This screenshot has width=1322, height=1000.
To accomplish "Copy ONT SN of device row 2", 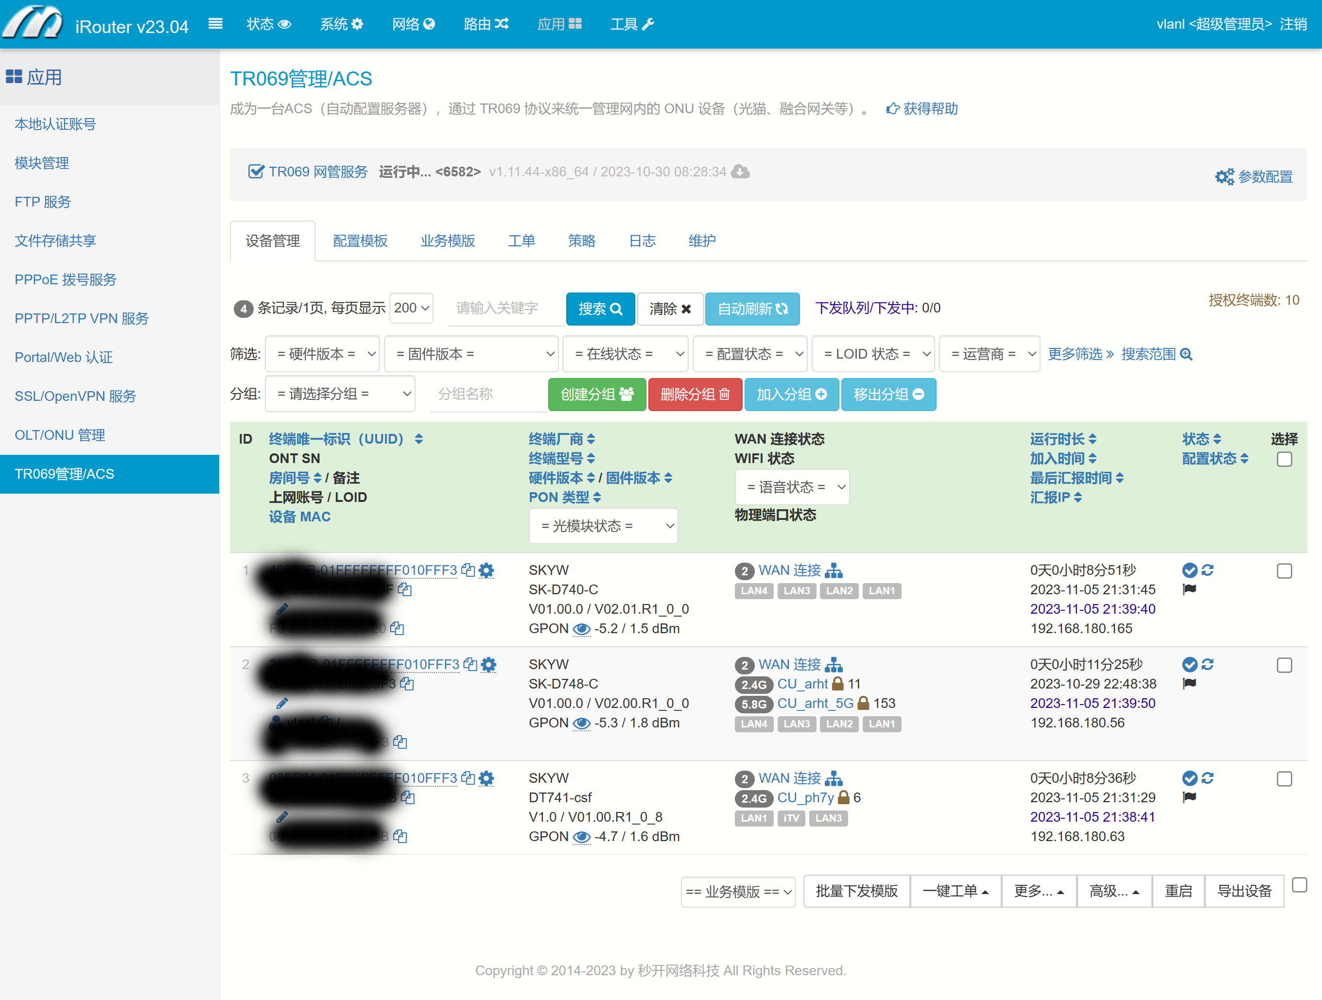I will 407,683.
